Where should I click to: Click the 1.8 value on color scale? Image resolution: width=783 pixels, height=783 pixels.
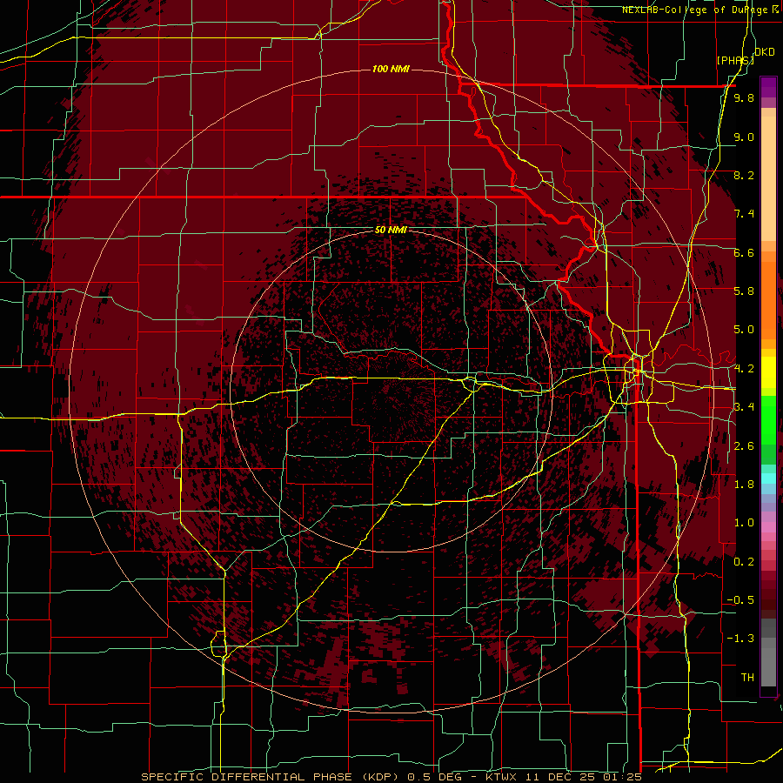pyautogui.click(x=744, y=485)
